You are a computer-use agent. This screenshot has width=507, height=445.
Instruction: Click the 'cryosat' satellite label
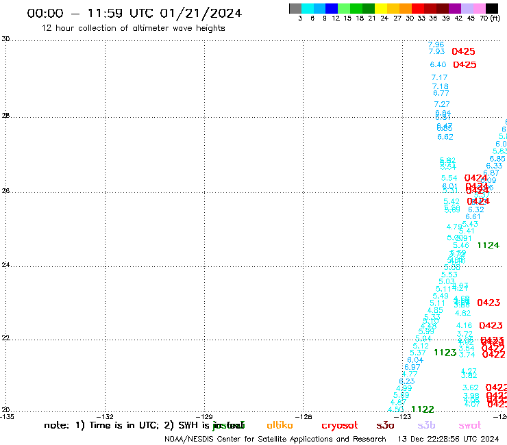[340, 426]
